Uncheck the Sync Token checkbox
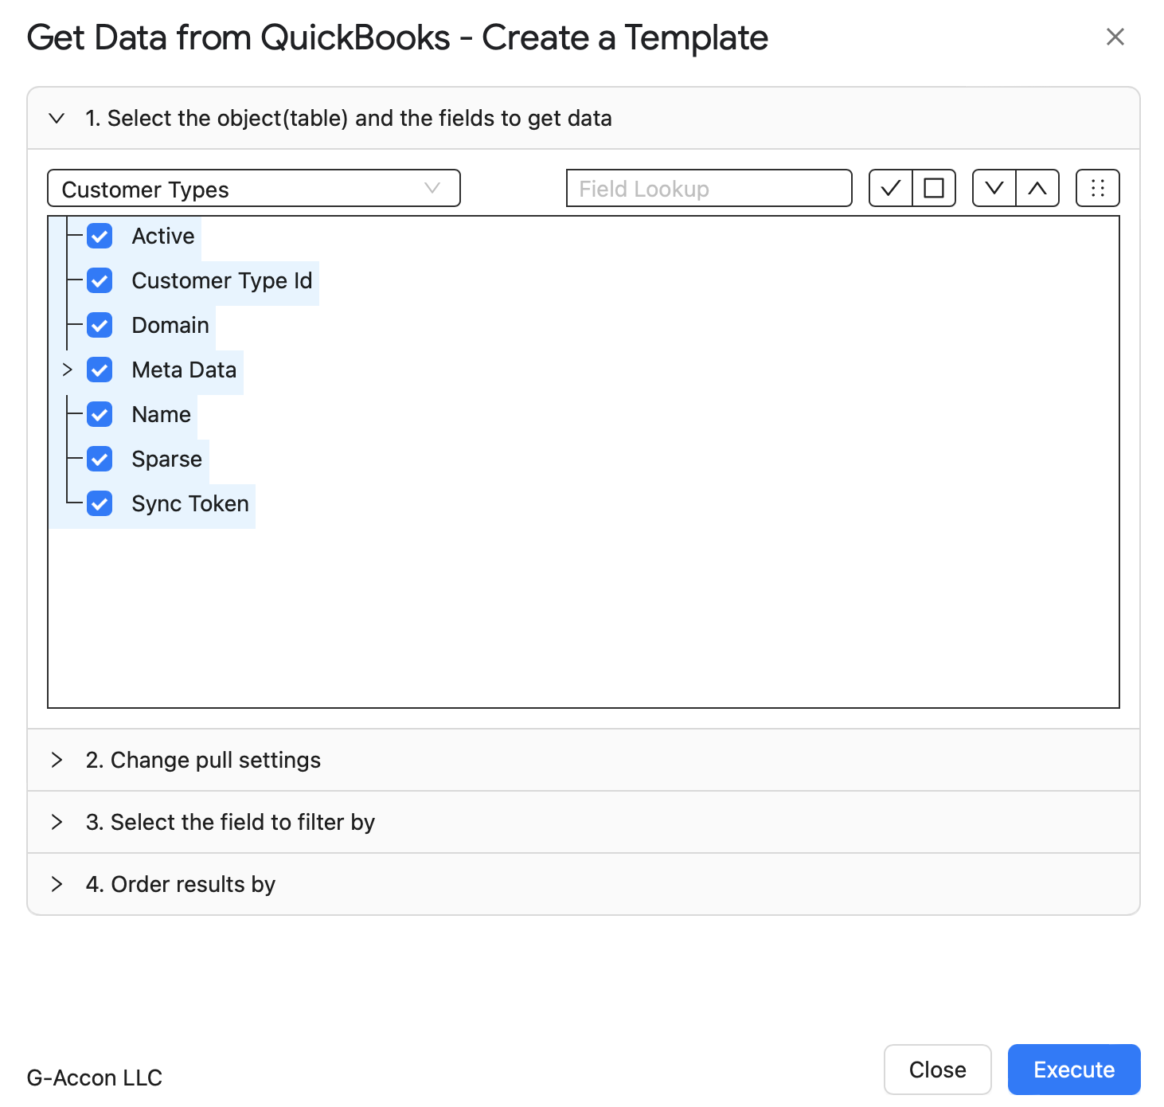This screenshot has width=1164, height=1107. point(100,503)
